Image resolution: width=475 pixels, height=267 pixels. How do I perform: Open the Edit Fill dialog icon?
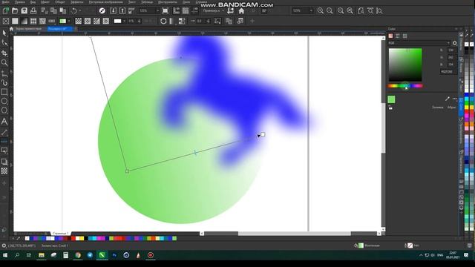(x=240, y=21)
